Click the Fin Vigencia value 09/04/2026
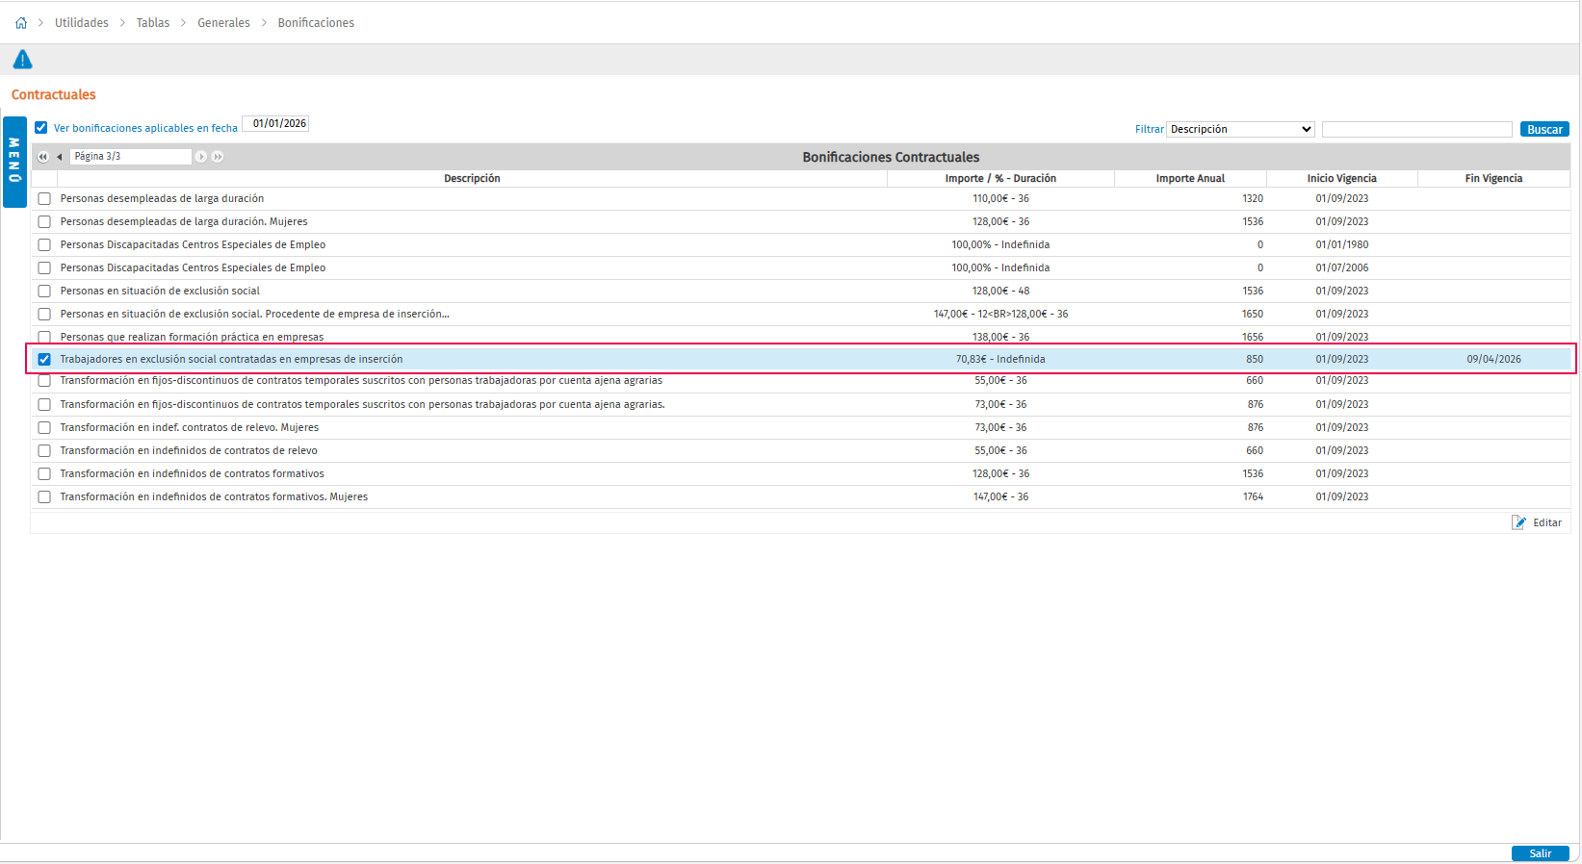This screenshot has width=1582, height=864. (1494, 360)
